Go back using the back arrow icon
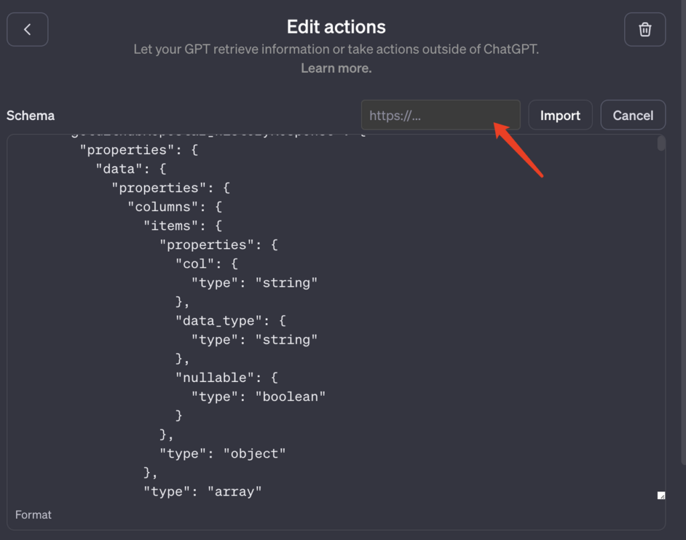The image size is (686, 540). point(27,29)
